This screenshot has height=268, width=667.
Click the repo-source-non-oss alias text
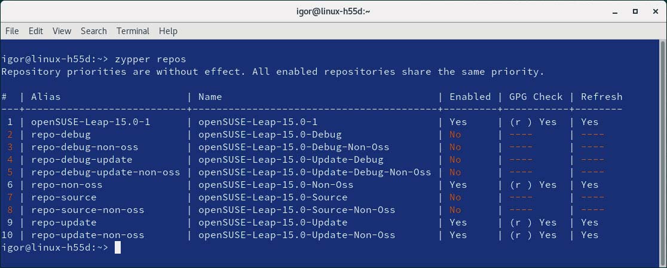(88, 210)
